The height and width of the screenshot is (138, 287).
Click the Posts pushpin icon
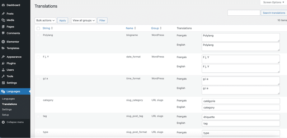3,14
